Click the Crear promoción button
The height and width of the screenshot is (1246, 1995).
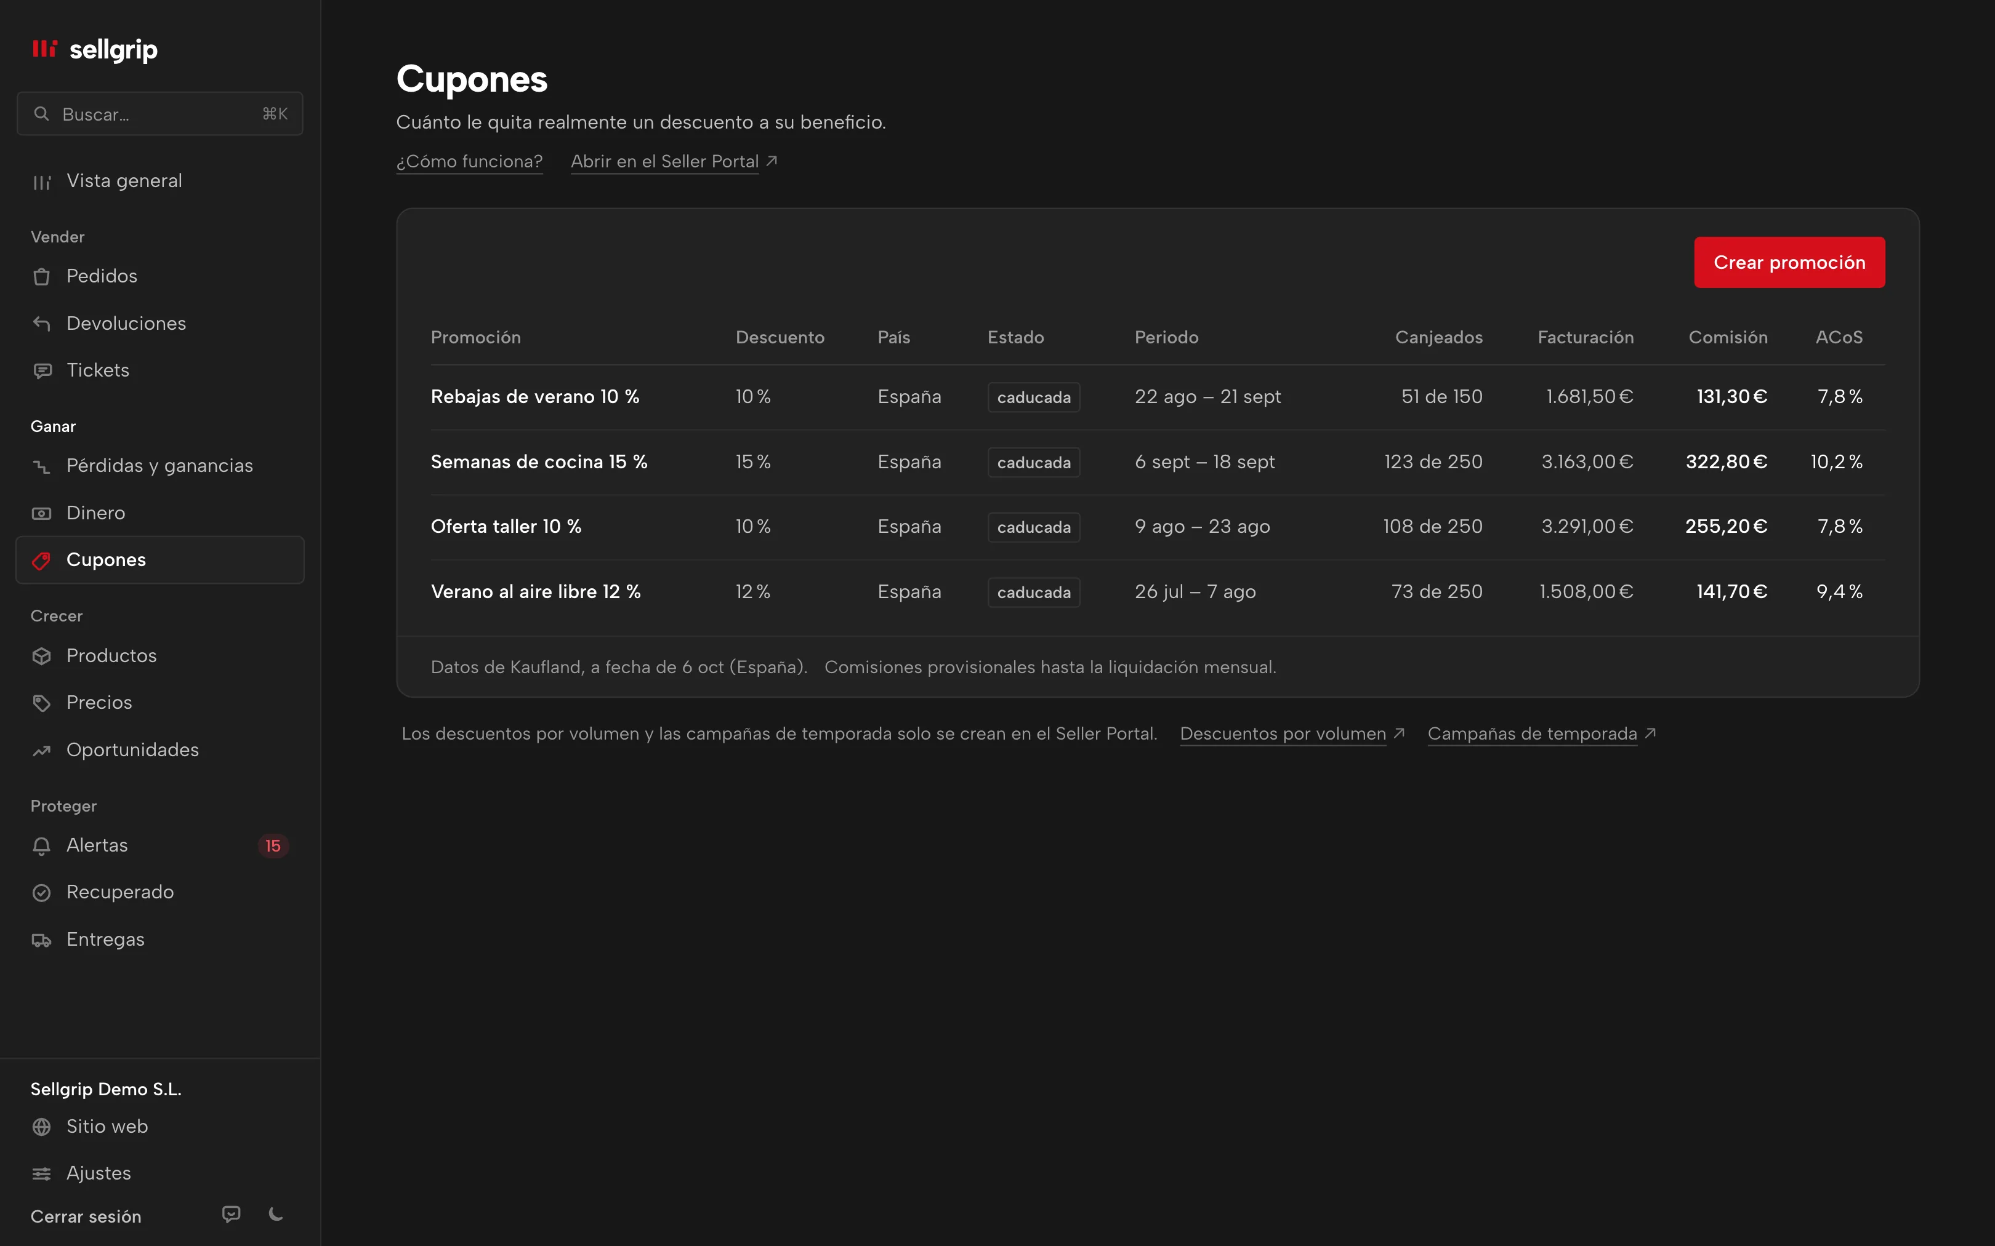pos(1789,262)
